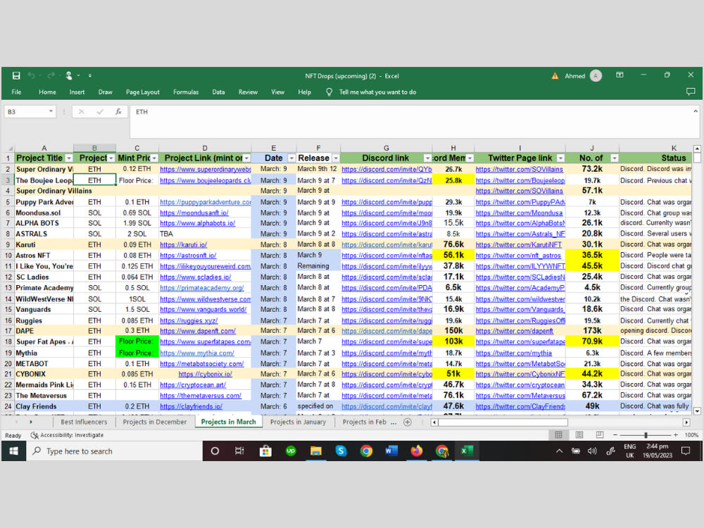The height and width of the screenshot is (528, 704).
Task: Click the horizontal scrollbar thumb
Action: click(503, 422)
